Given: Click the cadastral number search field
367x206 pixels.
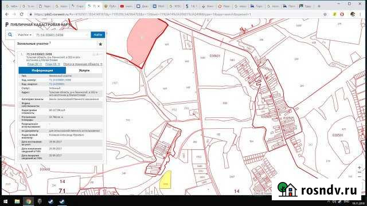Looking at the screenshot, I should point(61,35).
